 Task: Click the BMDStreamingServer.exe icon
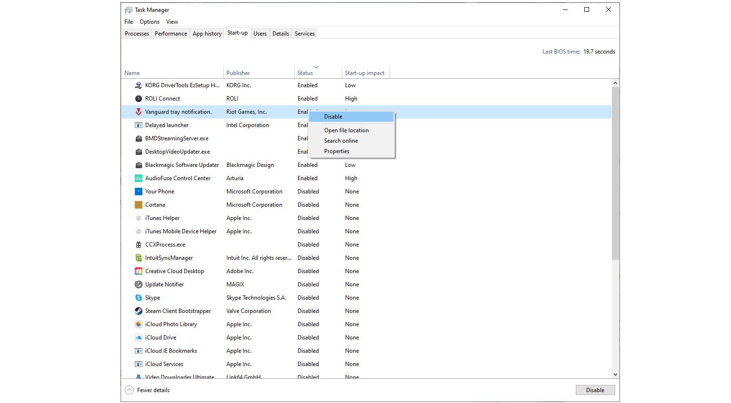(139, 138)
